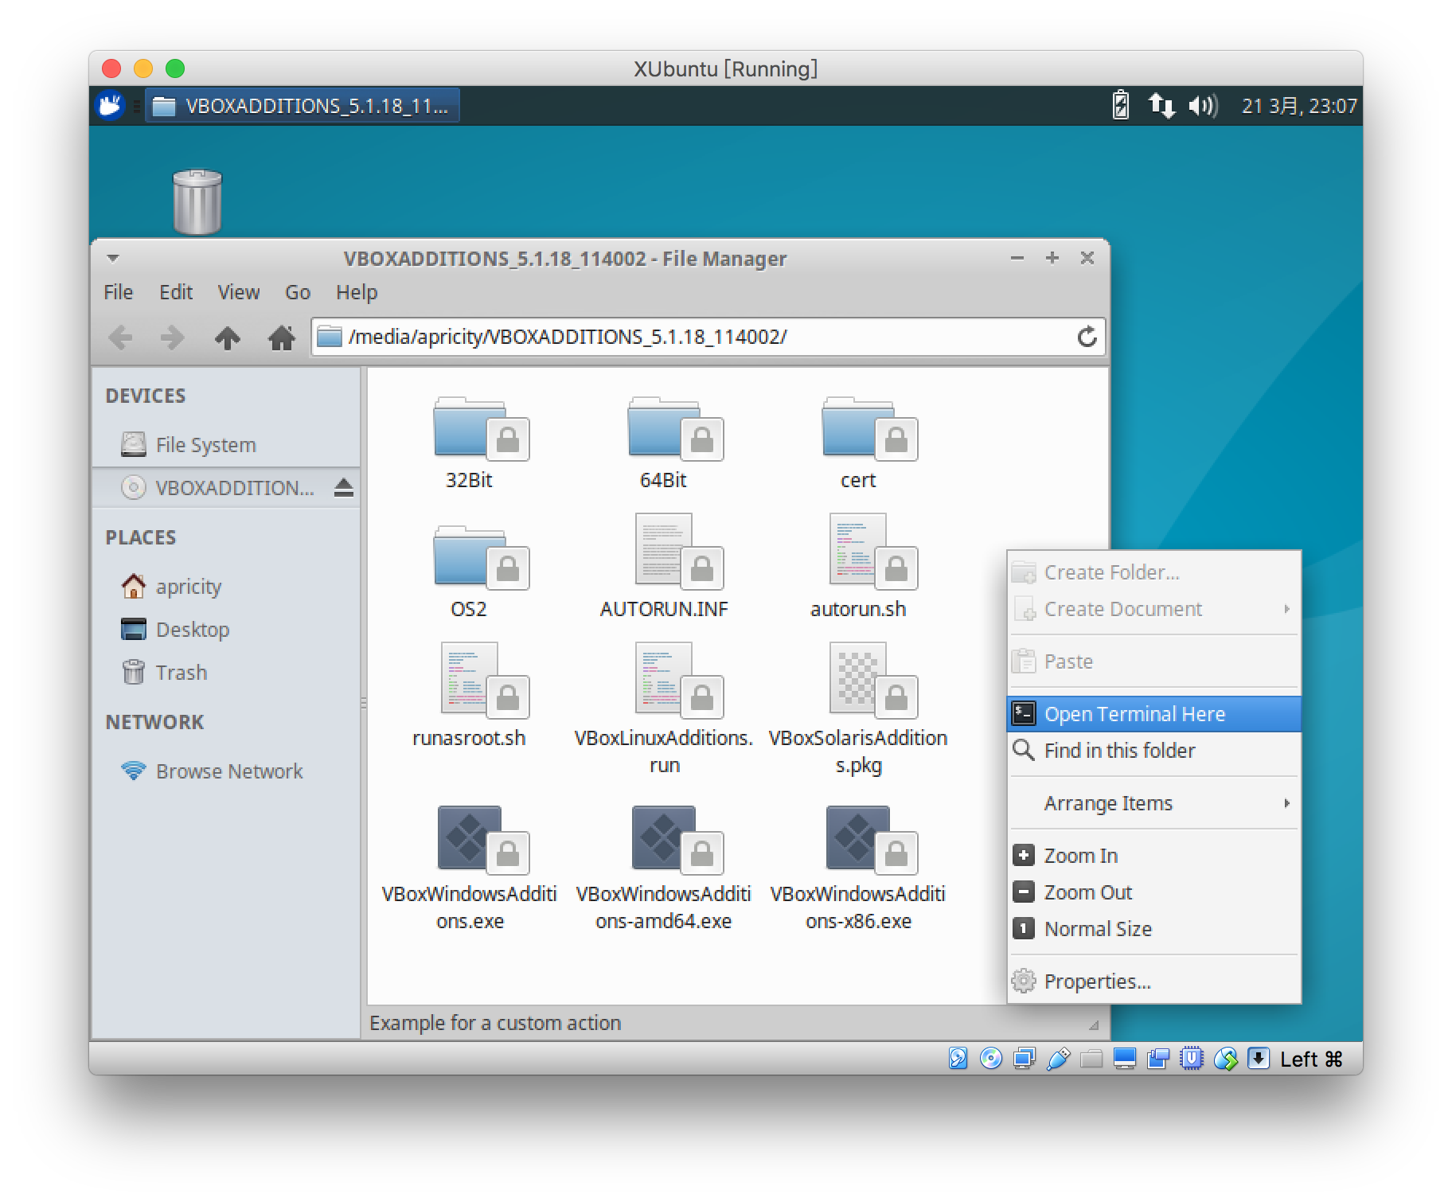This screenshot has width=1452, height=1202.
Task: Select Properties from the context menu
Action: (x=1097, y=982)
